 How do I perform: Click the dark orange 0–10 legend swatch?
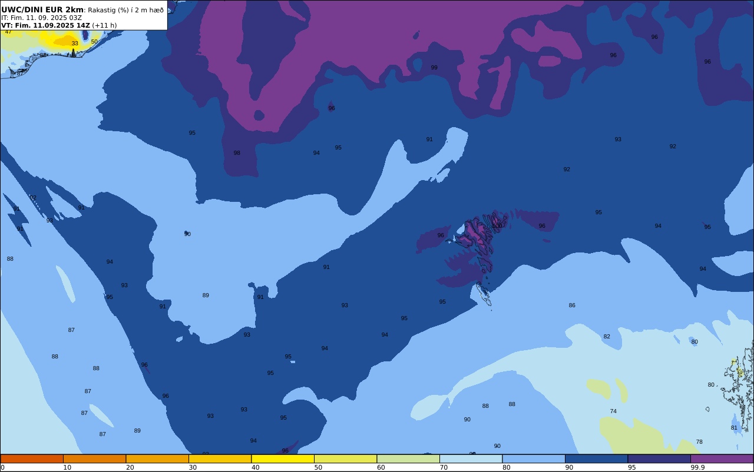click(32, 458)
